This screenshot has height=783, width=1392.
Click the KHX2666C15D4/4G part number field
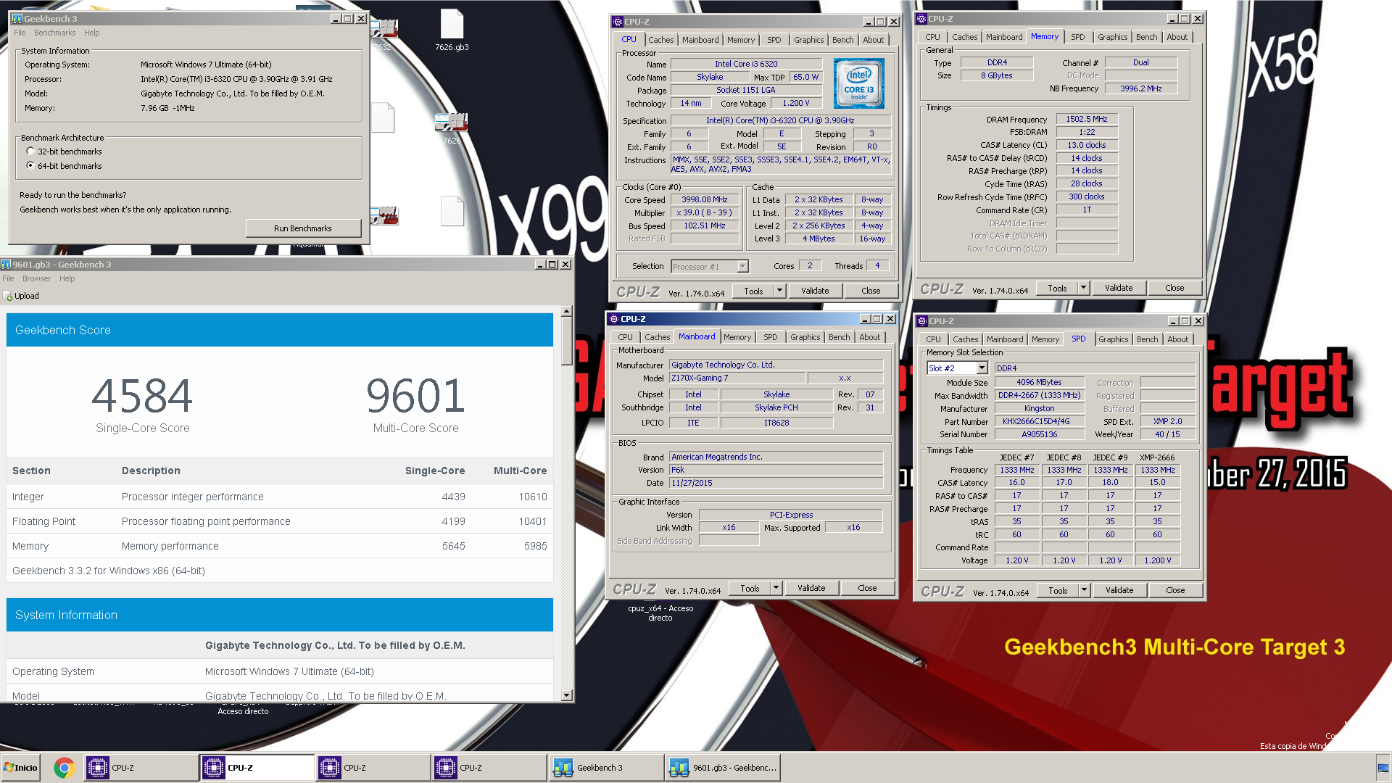pos(1039,422)
